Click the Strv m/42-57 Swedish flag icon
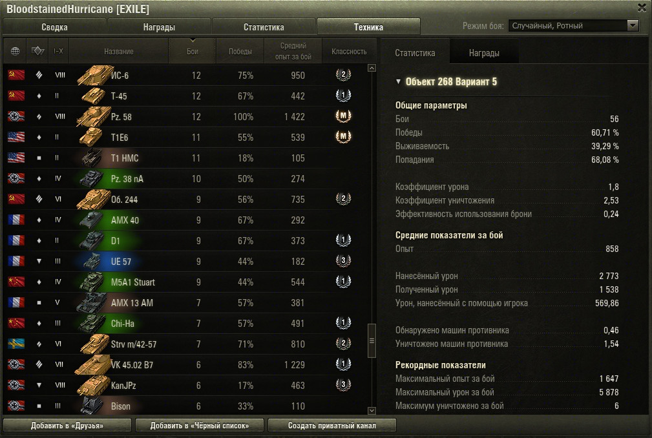 [x=16, y=344]
